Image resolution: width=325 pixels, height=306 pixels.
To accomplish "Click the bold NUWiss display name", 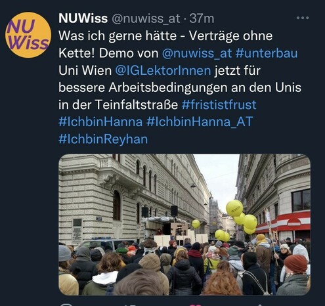I will pos(83,18).
